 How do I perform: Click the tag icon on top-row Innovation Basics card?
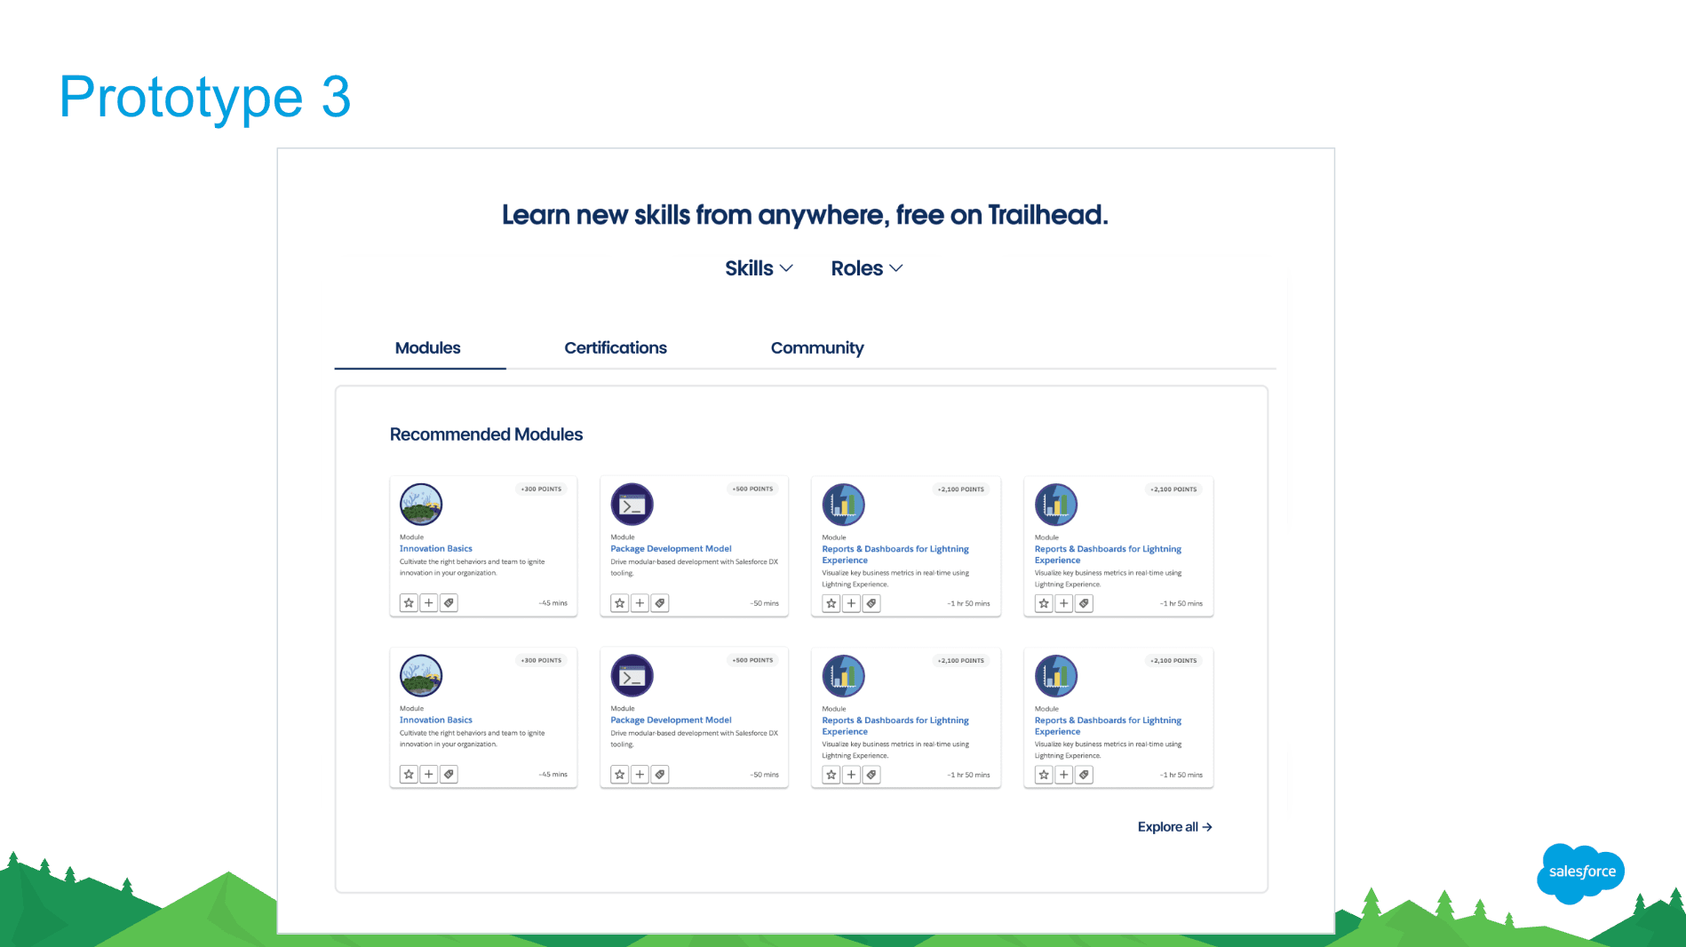(449, 603)
